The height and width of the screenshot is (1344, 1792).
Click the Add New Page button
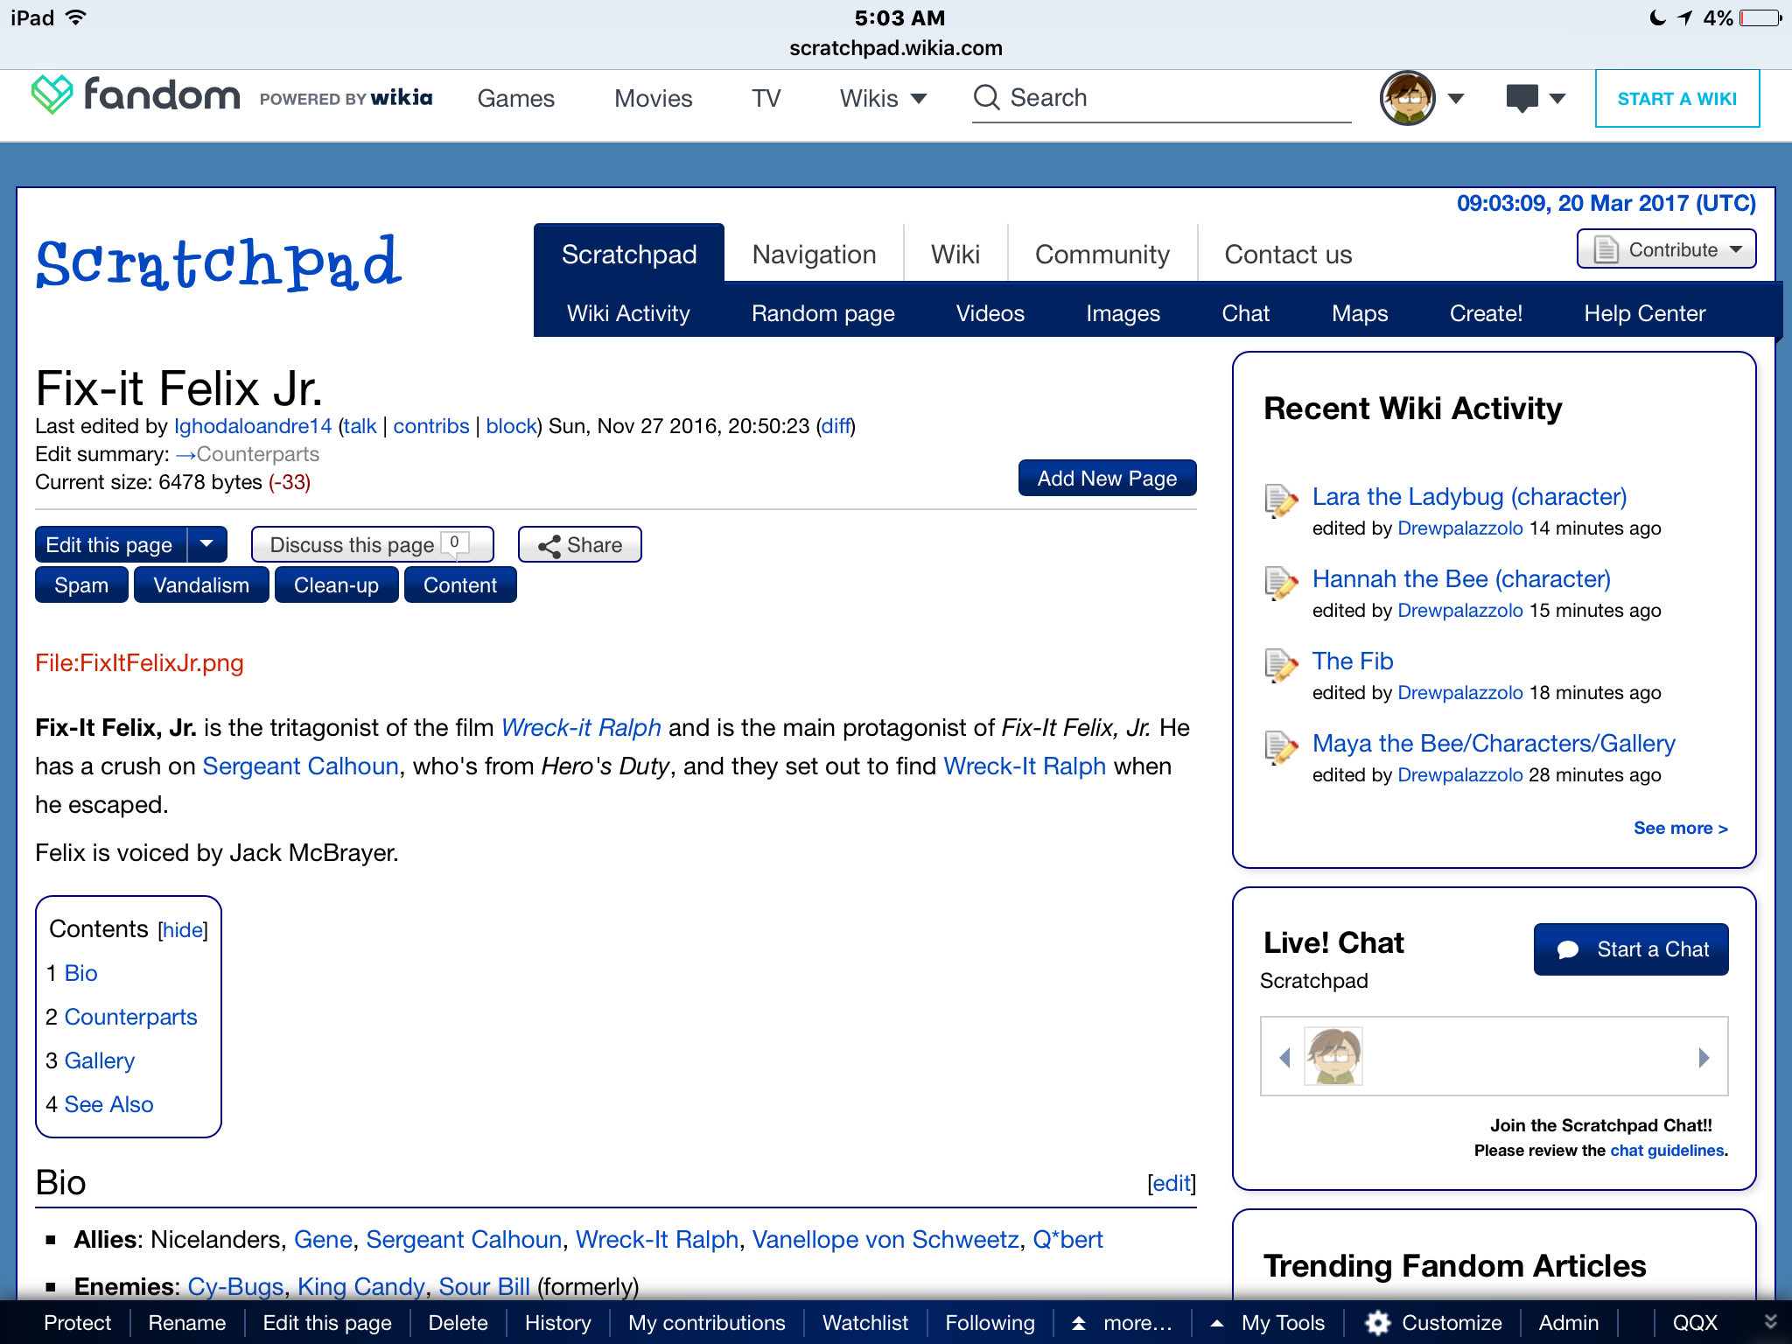[x=1107, y=478]
